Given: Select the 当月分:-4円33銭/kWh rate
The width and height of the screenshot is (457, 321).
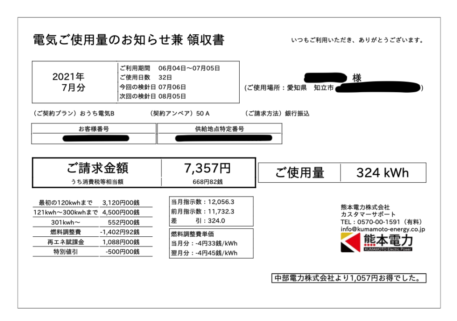Looking at the screenshot, I should click(x=204, y=243).
